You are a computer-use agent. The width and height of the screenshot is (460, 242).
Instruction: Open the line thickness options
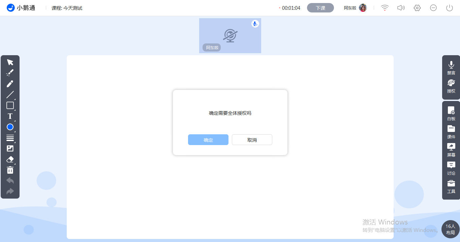(x=10, y=138)
